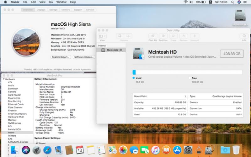Run First Aid in Disk Utility toolbar
Screen dimensions: 251x157
153,36
